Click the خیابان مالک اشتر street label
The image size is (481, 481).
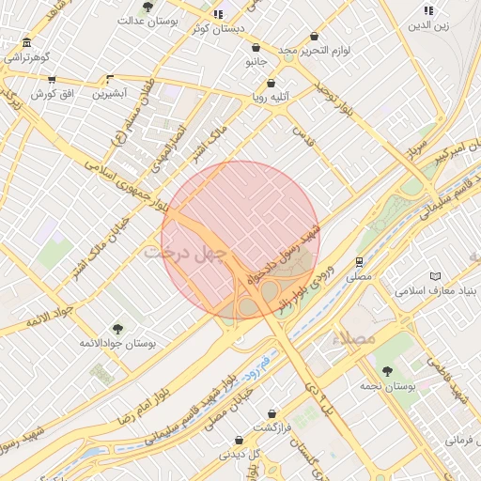101,249
